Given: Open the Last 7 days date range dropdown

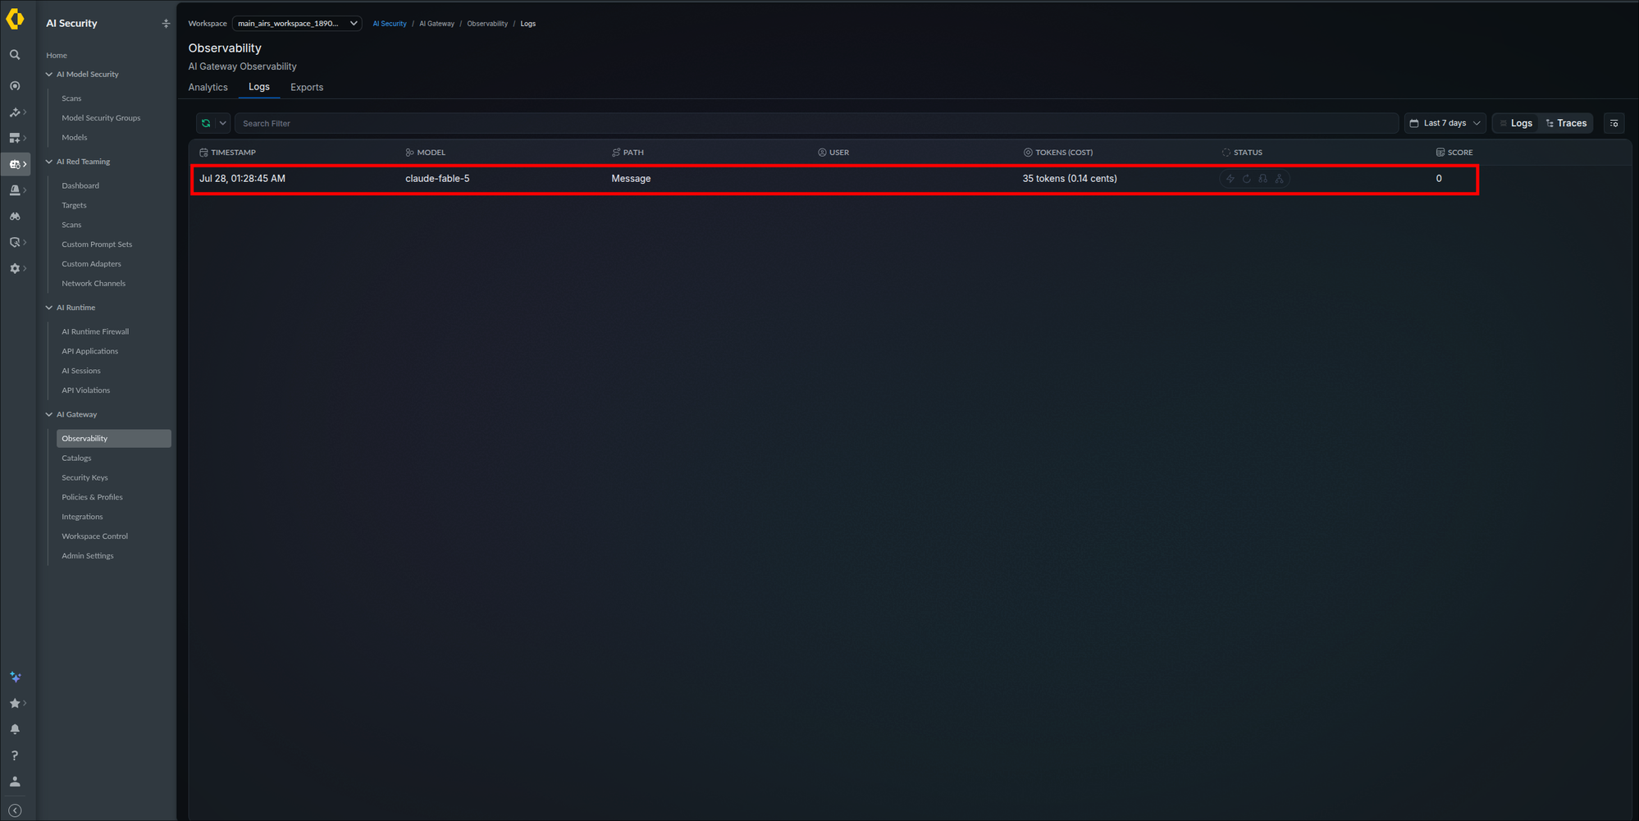Looking at the screenshot, I should coord(1445,123).
